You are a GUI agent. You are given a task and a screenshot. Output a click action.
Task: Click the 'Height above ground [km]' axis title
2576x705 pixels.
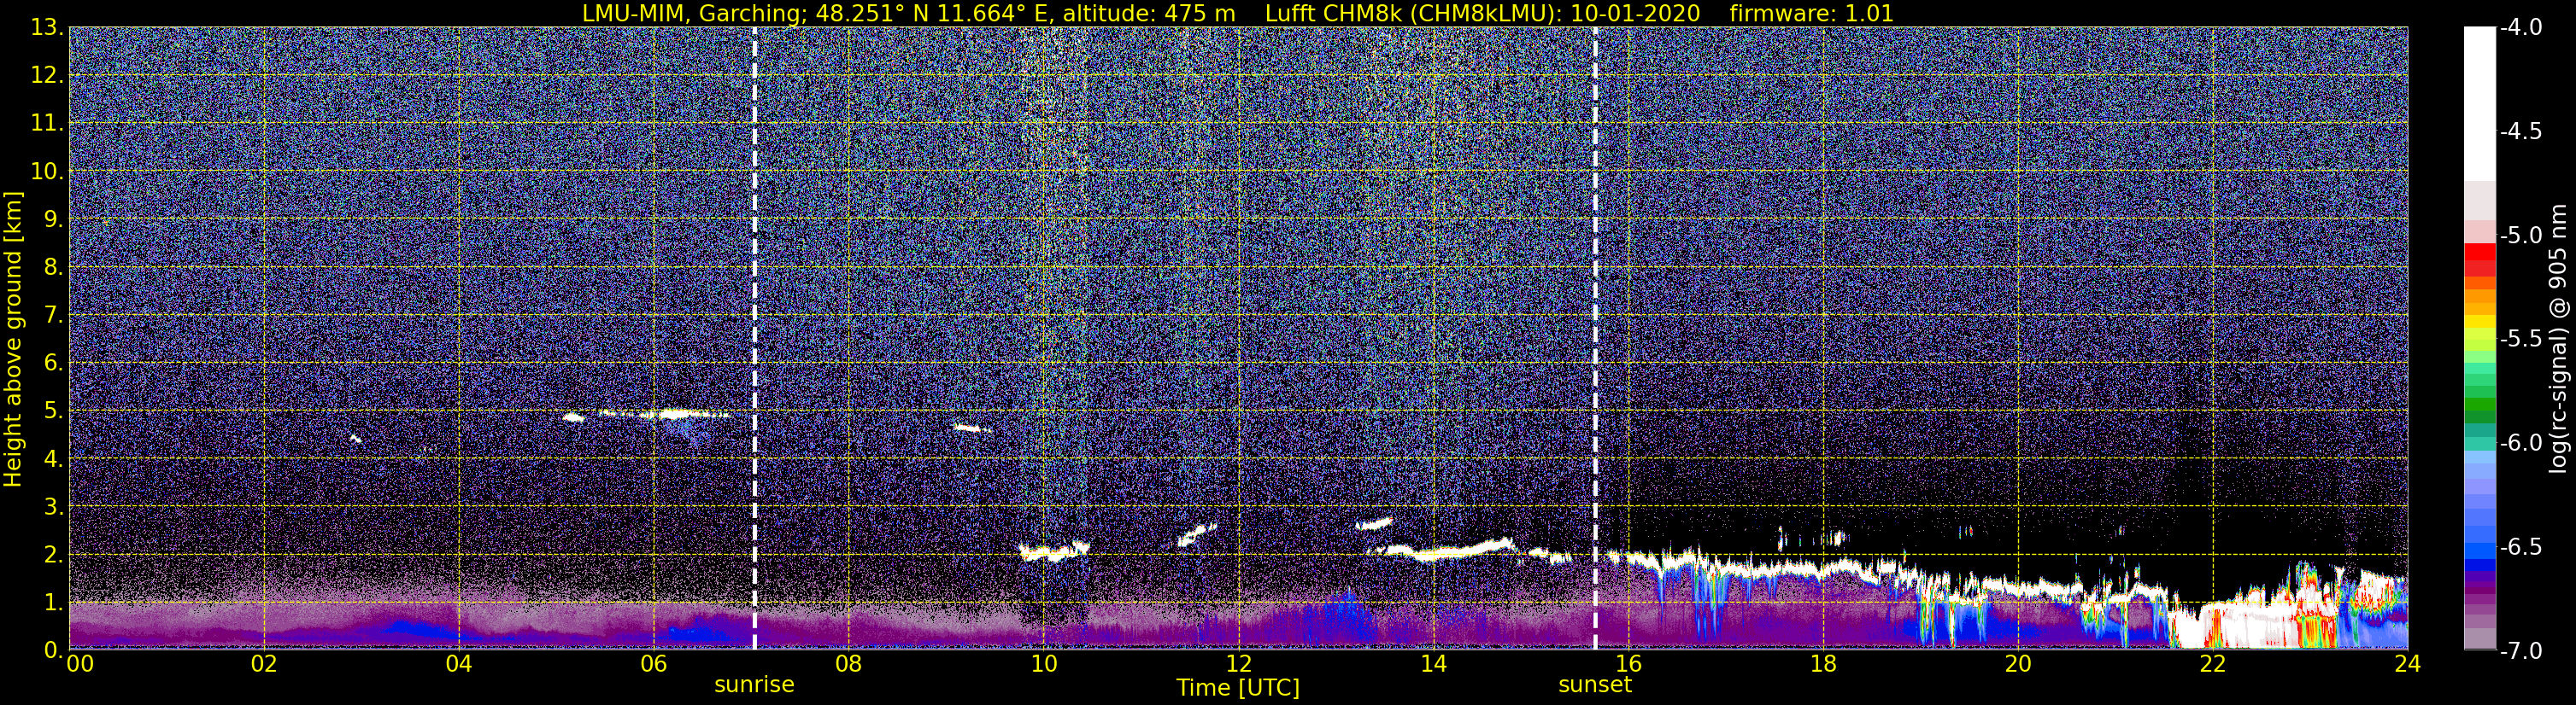(x=13, y=339)
